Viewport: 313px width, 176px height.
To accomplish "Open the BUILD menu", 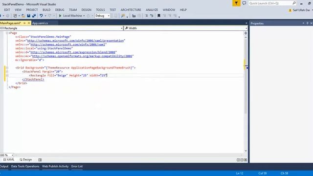I will click(46, 10).
